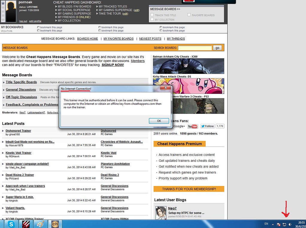The height and width of the screenshot is (228, 306).
Task: Open pornoak's profile avatar silhouette
Action: (11, 12)
